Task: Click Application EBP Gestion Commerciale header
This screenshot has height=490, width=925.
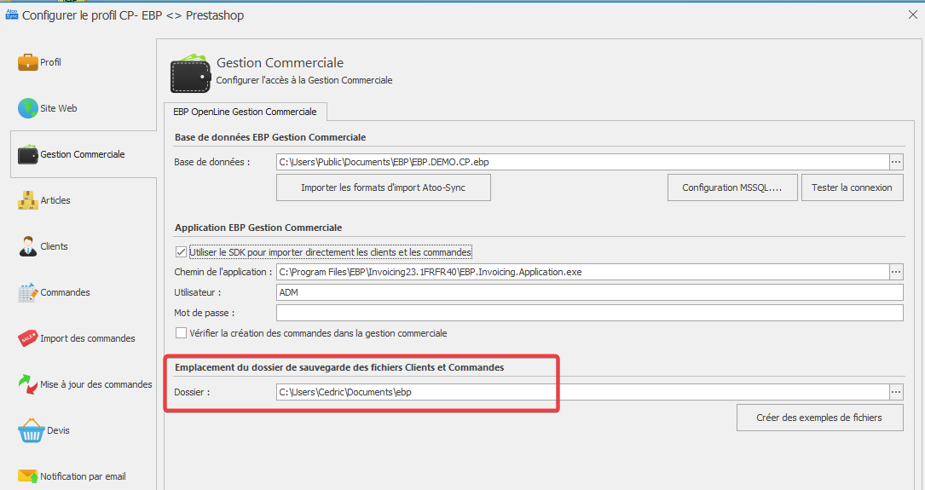Action: [x=258, y=228]
